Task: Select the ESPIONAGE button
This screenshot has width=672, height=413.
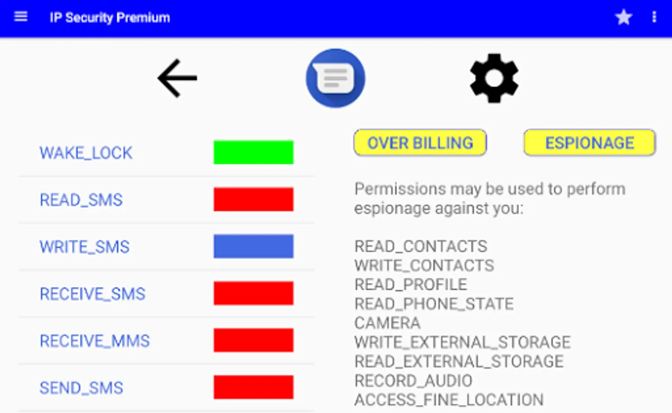Action: pos(589,143)
